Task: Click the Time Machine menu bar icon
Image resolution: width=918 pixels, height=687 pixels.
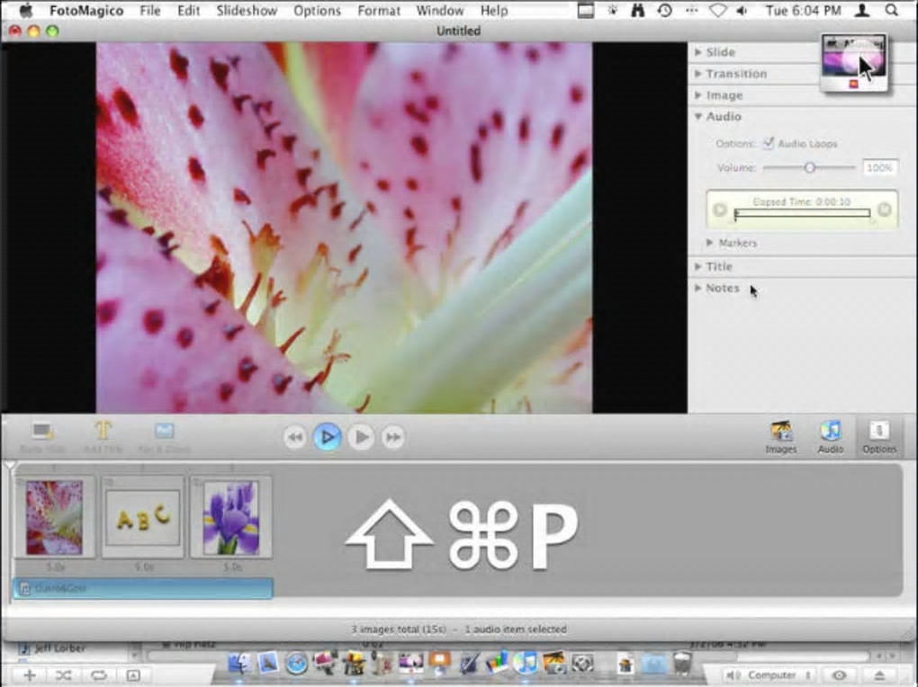Action: (664, 11)
